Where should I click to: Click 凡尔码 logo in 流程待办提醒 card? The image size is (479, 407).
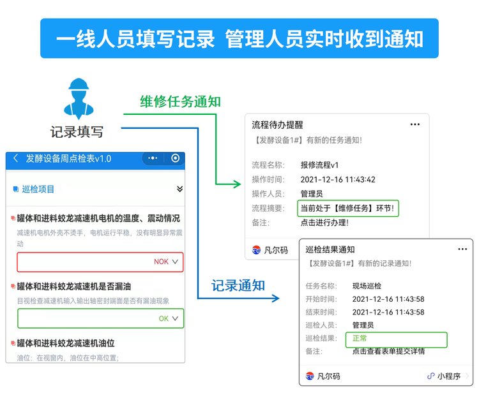click(257, 249)
